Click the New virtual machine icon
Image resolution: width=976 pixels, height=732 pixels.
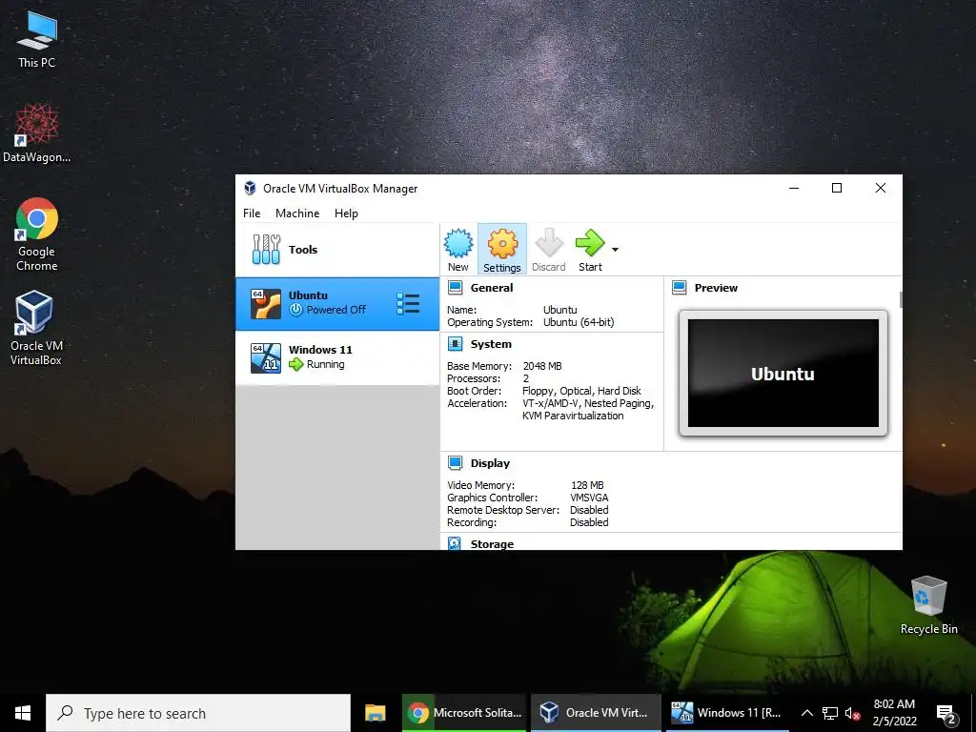458,243
